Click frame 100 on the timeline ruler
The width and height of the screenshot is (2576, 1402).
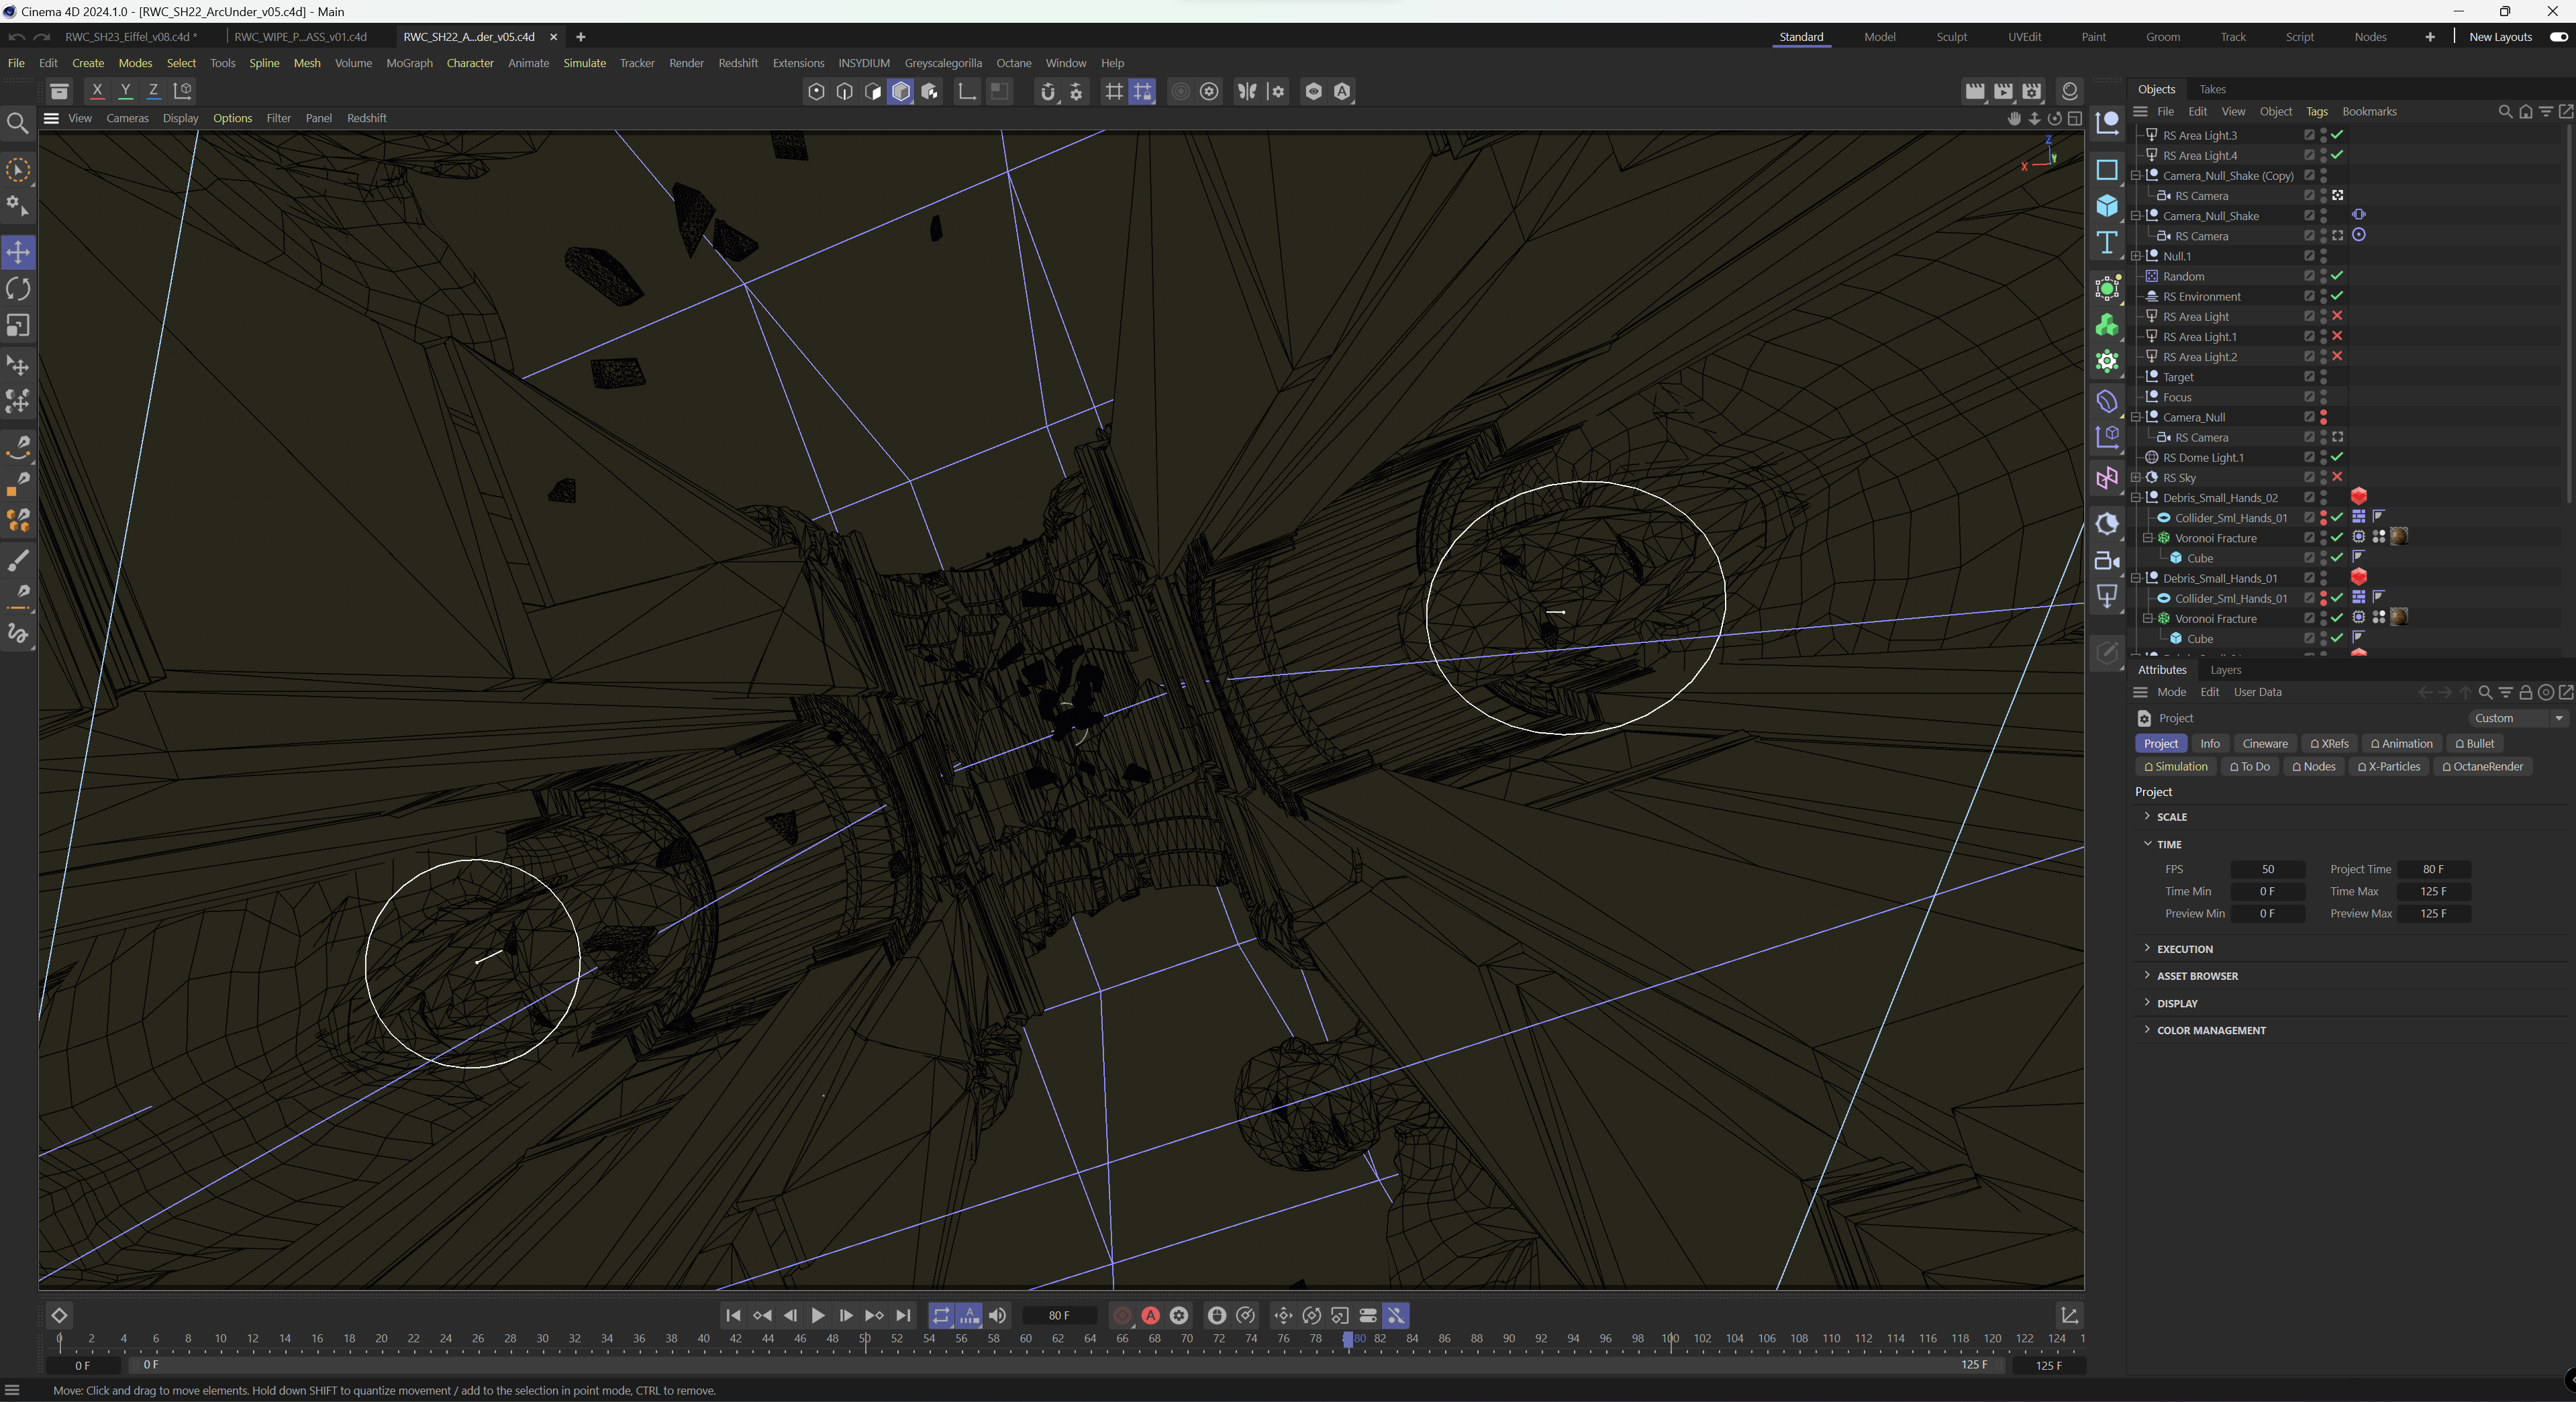tap(1671, 1340)
